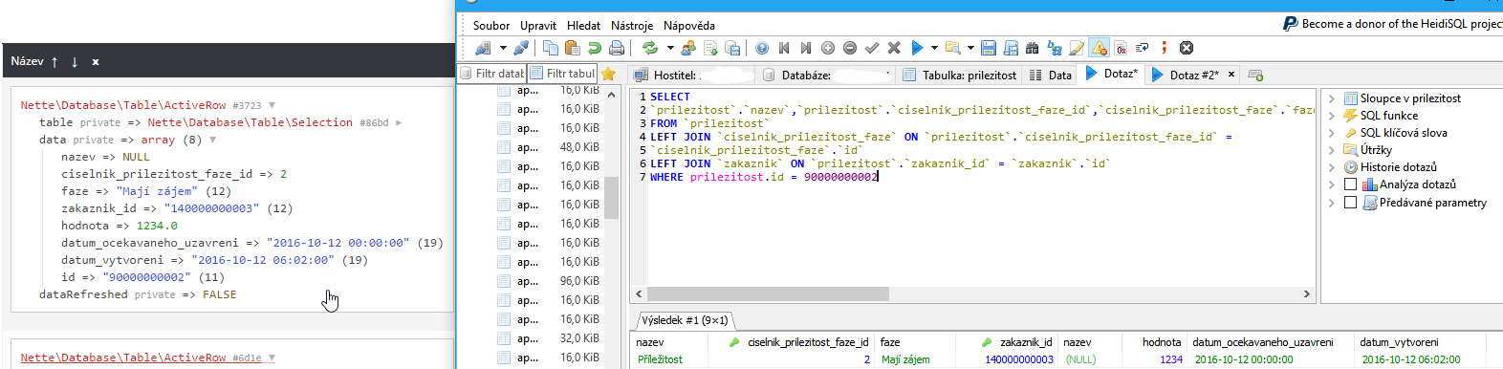Click the table list vertical scrollbar thumb

pyautogui.click(x=611, y=198)
